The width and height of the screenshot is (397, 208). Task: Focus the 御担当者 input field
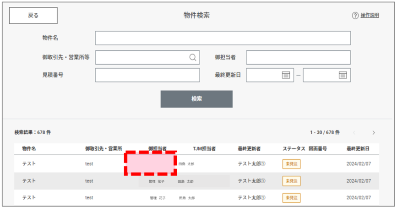[x=298, y=57]
